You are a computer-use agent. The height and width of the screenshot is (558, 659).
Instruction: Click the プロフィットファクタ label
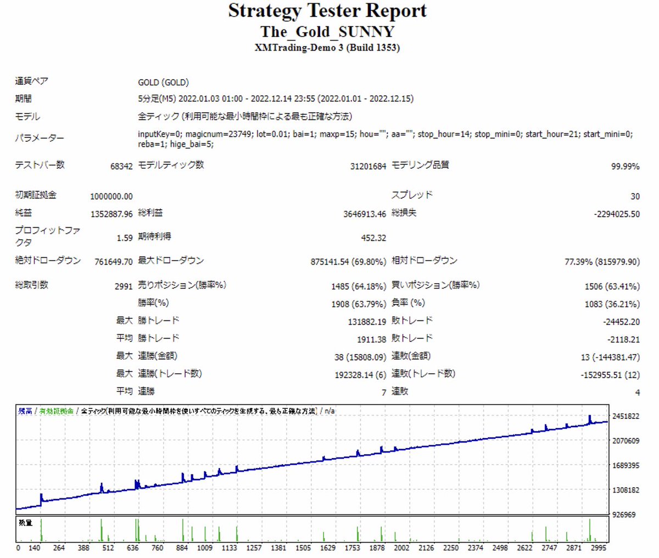point(48,236)
